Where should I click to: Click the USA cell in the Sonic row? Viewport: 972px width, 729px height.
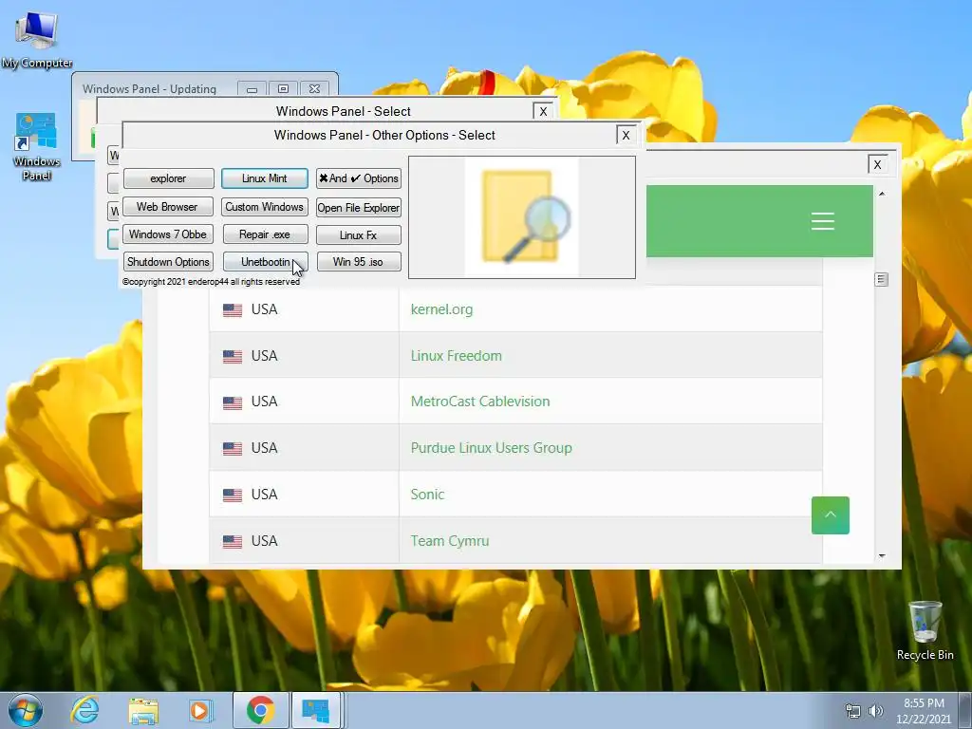[x=304, y=494]
